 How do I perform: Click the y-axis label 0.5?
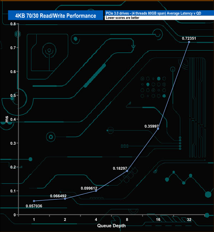pyautogui.click(x=13, y=96)
